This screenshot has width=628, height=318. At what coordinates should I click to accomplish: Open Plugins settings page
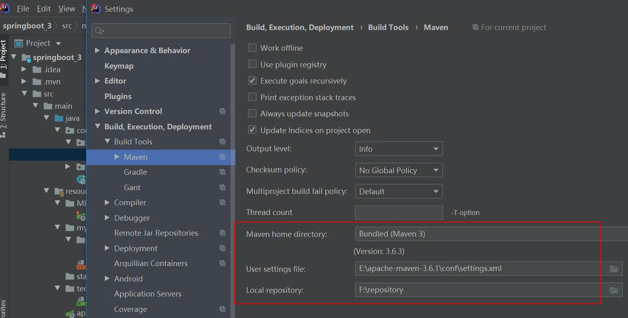click(x=118, y=96)
